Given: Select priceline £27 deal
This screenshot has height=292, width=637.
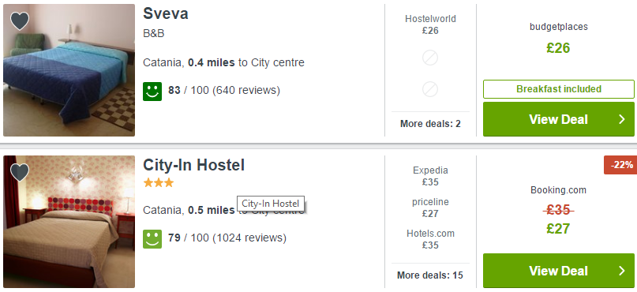Looking at the screenshot, I should [430, 208].
